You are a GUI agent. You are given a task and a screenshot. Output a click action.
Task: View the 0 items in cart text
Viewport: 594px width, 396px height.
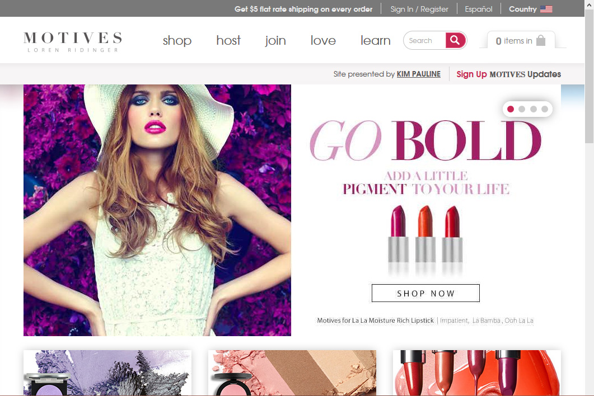tap(514, 41)
